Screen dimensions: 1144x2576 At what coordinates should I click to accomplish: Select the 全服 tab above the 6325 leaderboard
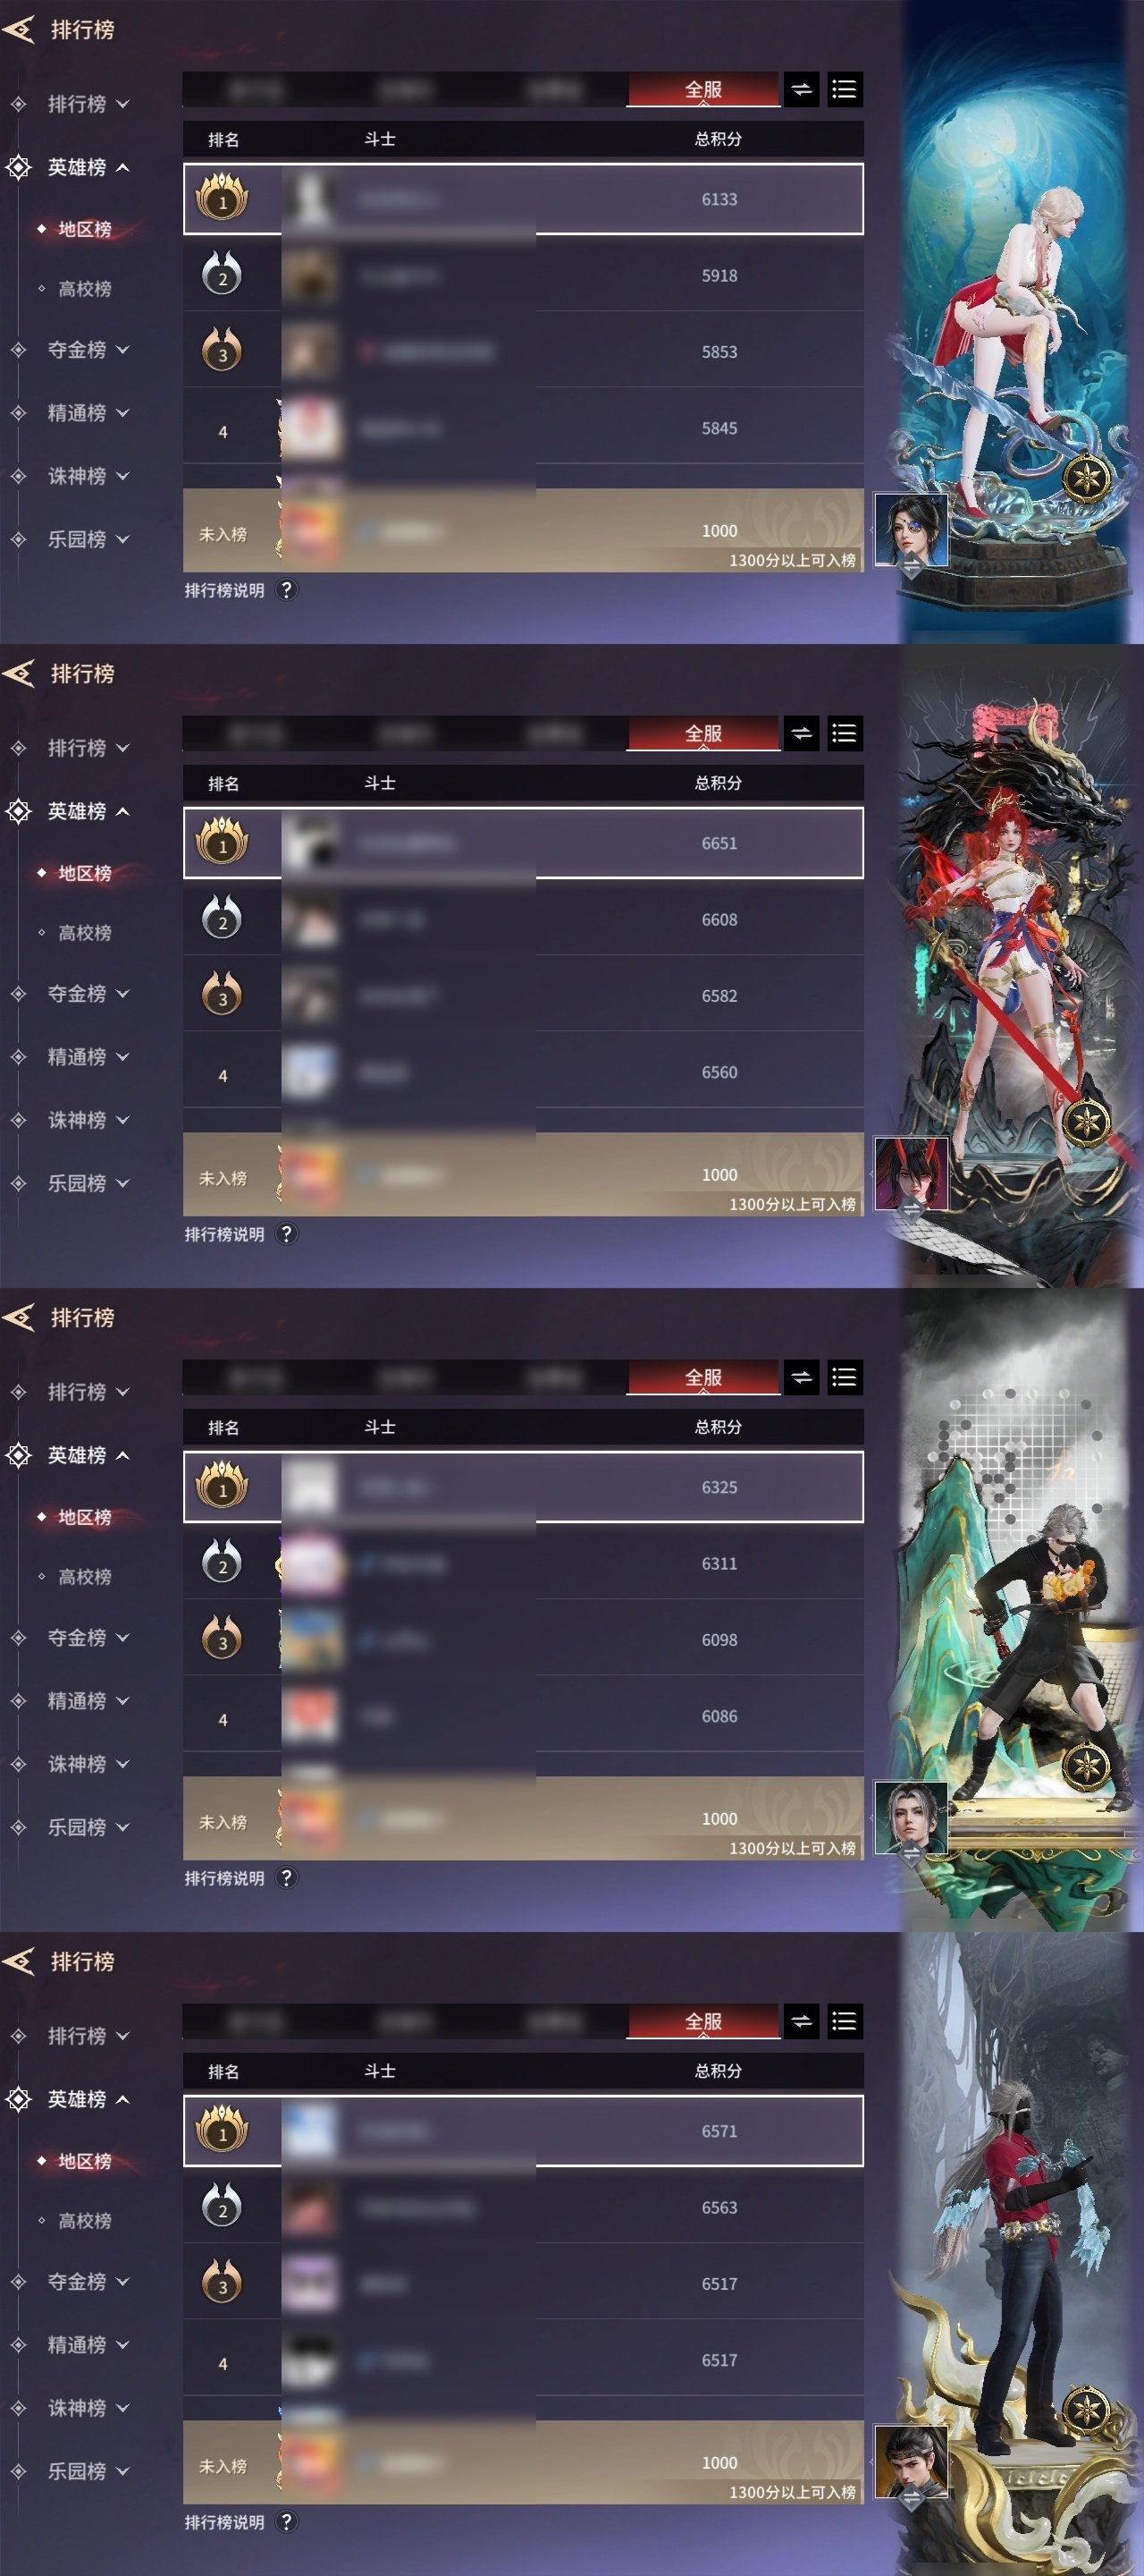point(703,1378)
